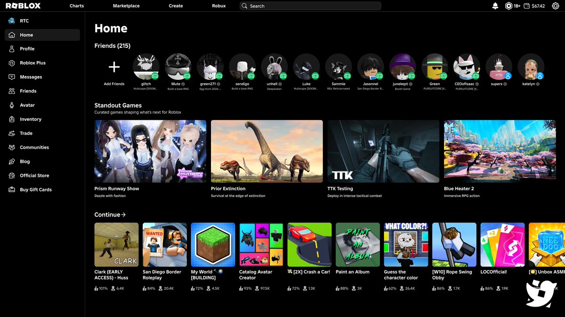Open the Marketplace tab in the header
This screenshot has width=565, height=317.
tap(126, 6)
